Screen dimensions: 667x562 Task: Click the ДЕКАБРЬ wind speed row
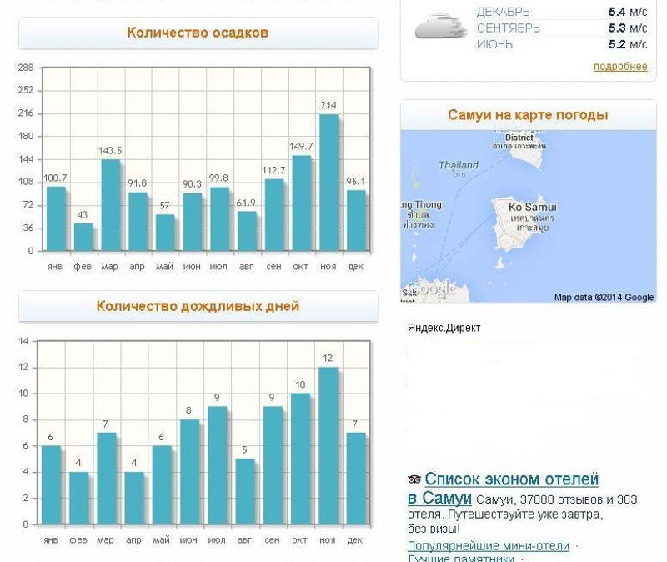click(561, 12)
